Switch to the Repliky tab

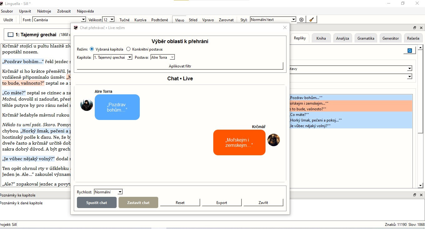click(300, 38)
